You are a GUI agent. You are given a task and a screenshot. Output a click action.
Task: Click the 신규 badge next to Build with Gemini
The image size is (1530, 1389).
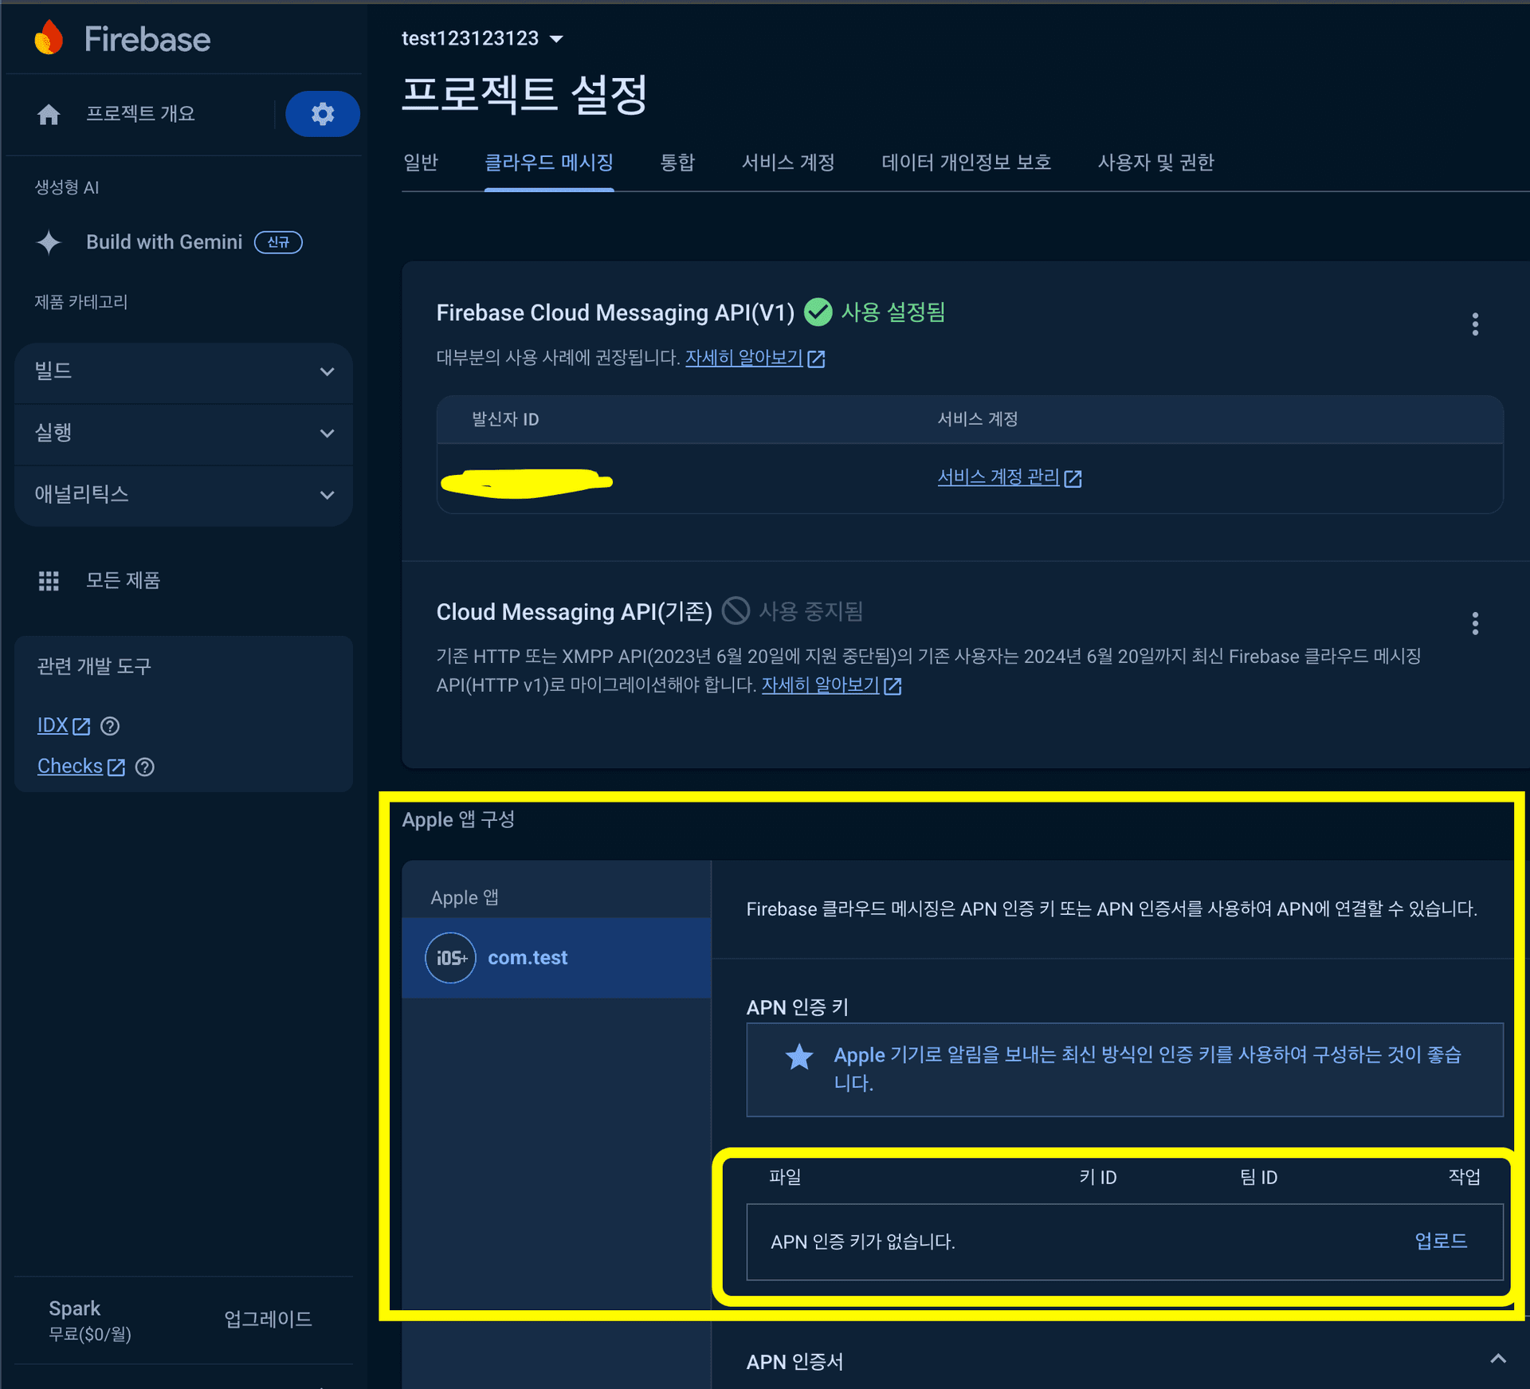point(278,242)
